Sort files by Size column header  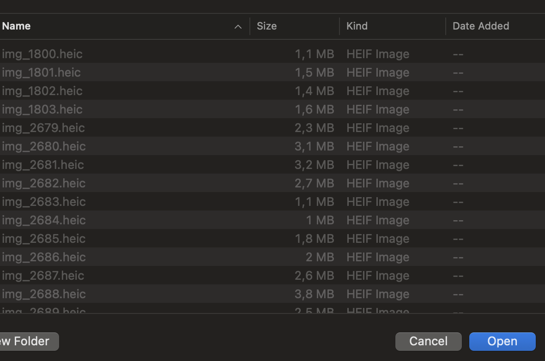coord(266,26)
